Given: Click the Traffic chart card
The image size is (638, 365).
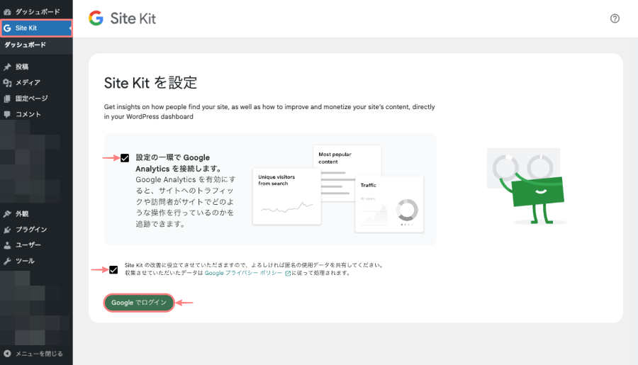Looking at the screenshot, I should [x=389, y=204].
